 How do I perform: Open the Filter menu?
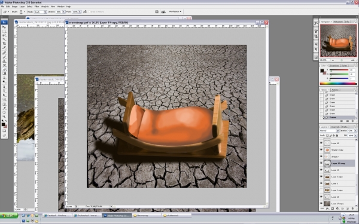pyautogui.click(x=36, y=7)
